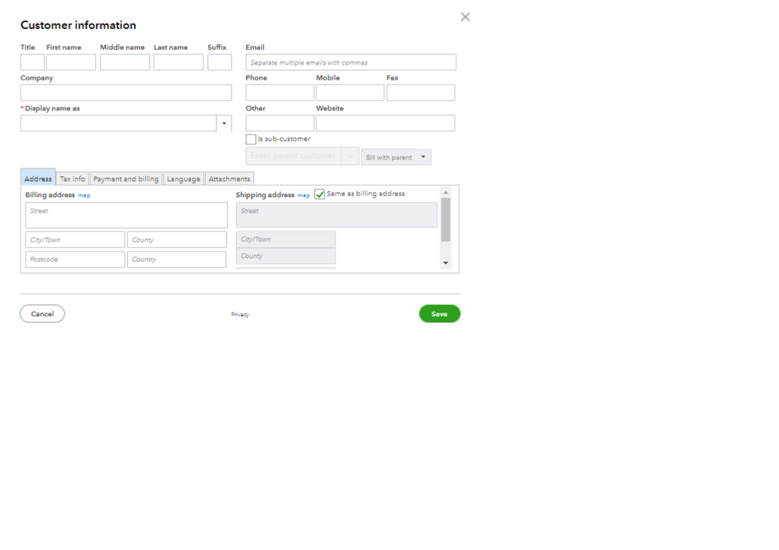Untick Same as billing address
The image size is (779, 550).
[x=319, y=194]
